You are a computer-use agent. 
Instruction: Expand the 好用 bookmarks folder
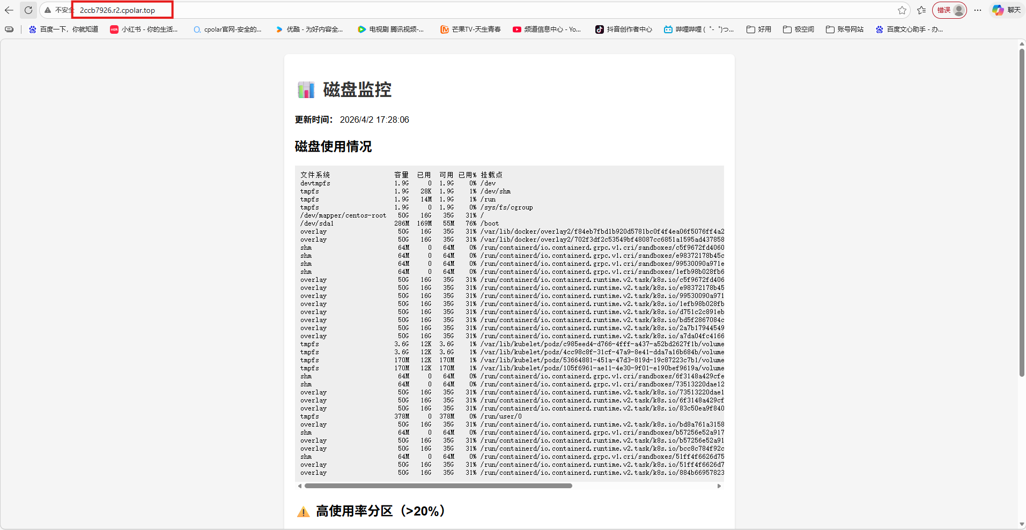pyautogui.click(x=759, y=29)
